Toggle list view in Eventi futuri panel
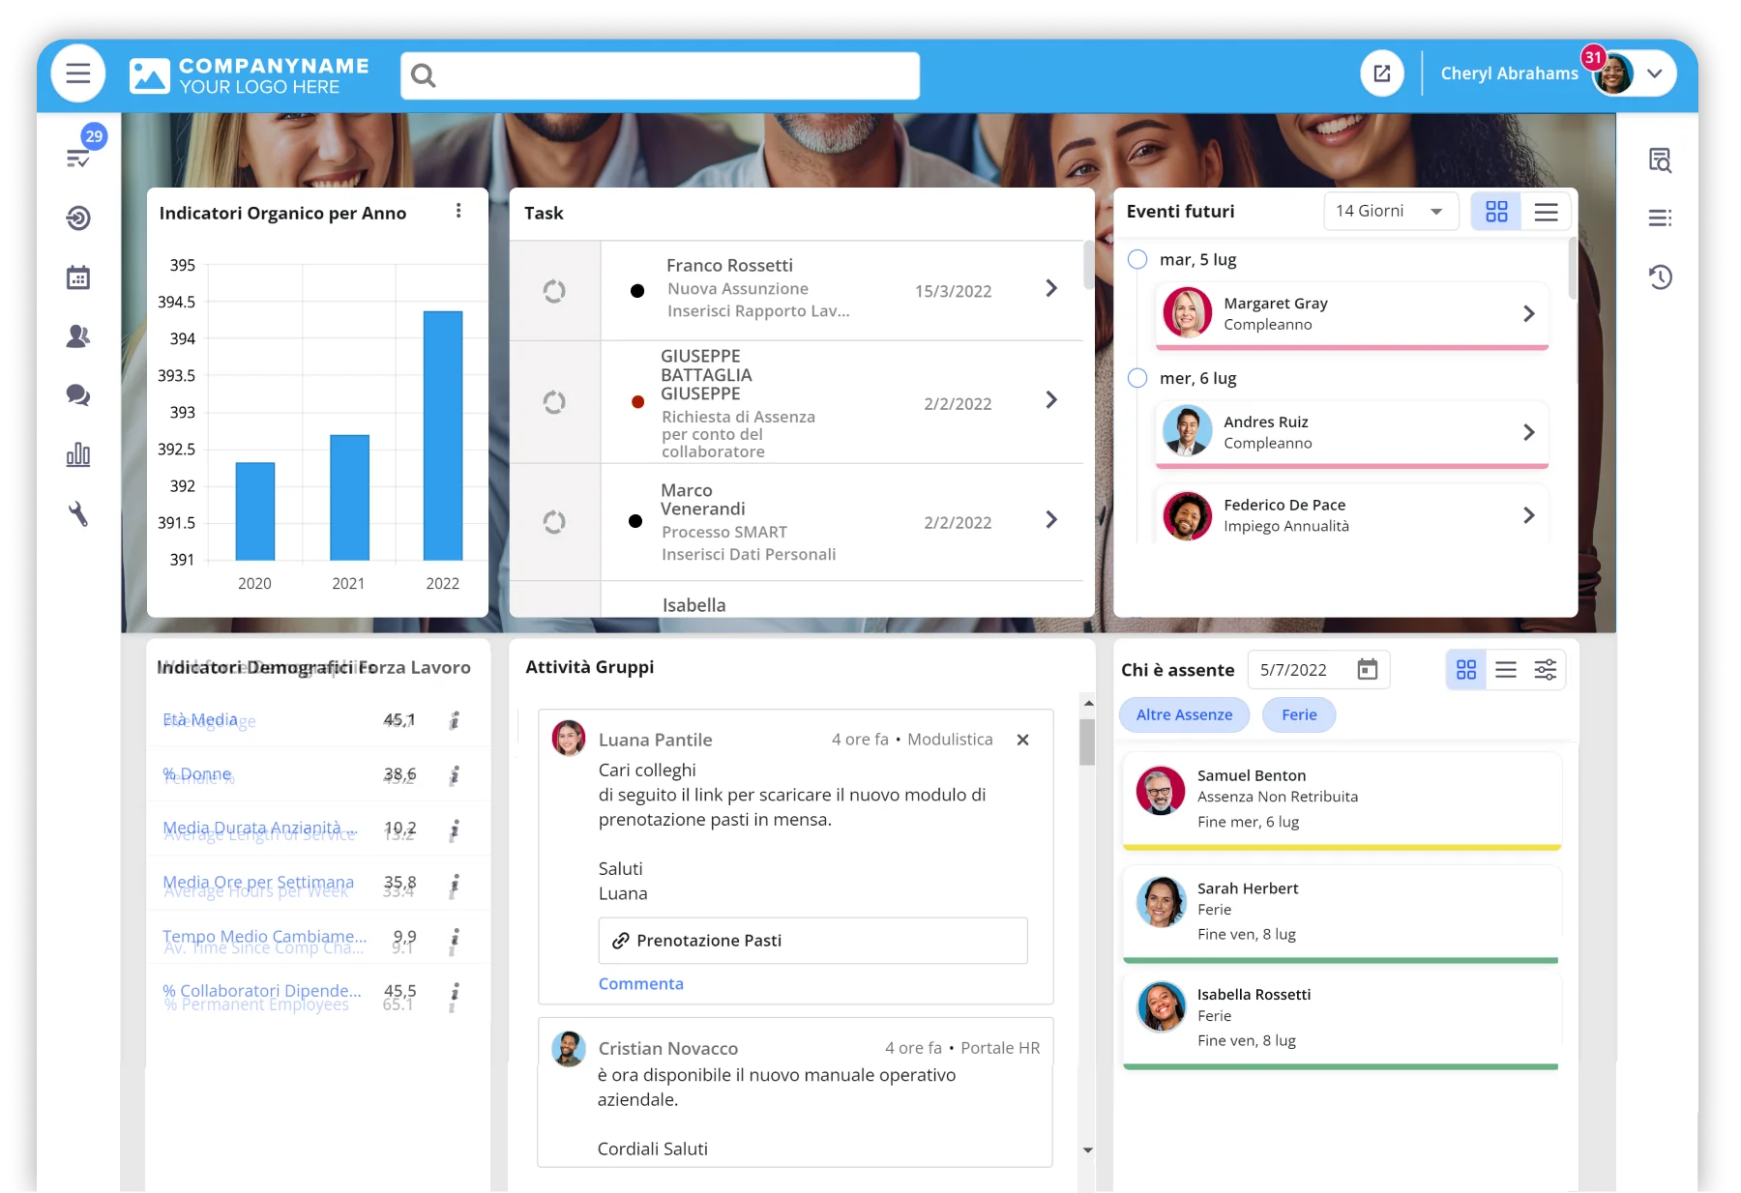Image resolution: width=1741 pixels, height=1193 pixels. click(x=1547, y=211)
